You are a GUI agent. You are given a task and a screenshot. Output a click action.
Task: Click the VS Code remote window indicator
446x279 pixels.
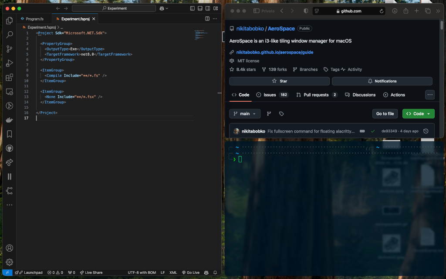[7, 272]
